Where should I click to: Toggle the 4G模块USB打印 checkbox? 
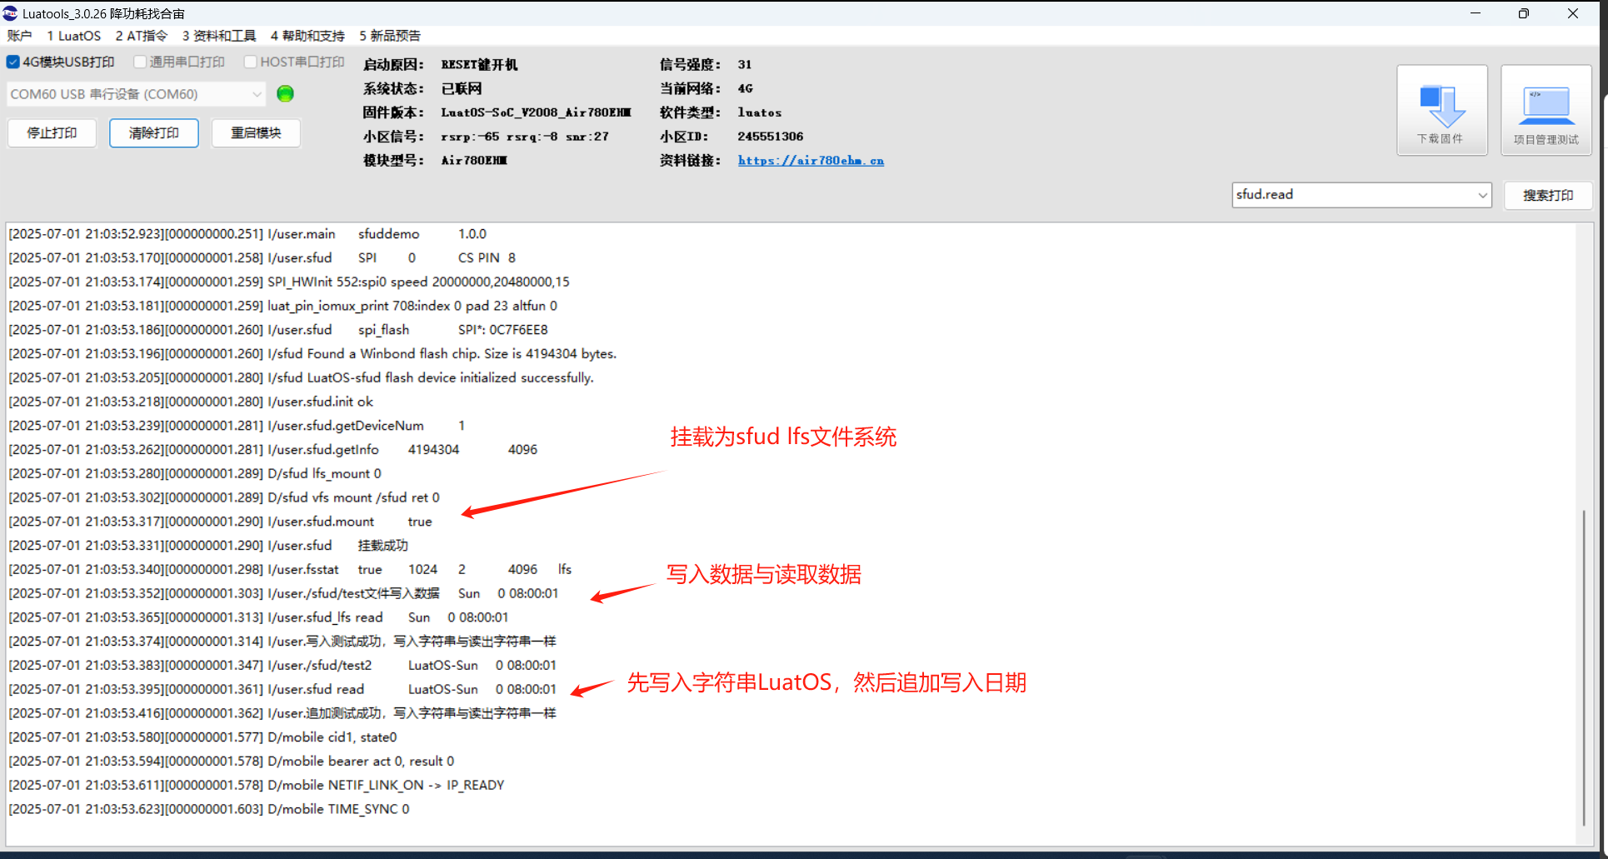point(13,62)
